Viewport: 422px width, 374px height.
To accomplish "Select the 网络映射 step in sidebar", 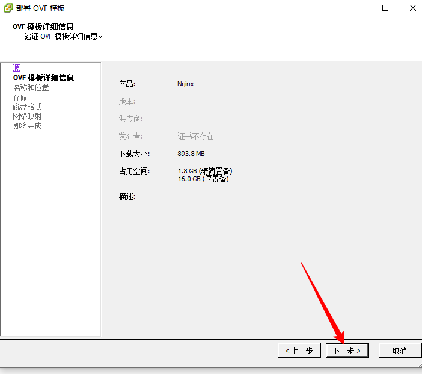I will click(27, 116).
